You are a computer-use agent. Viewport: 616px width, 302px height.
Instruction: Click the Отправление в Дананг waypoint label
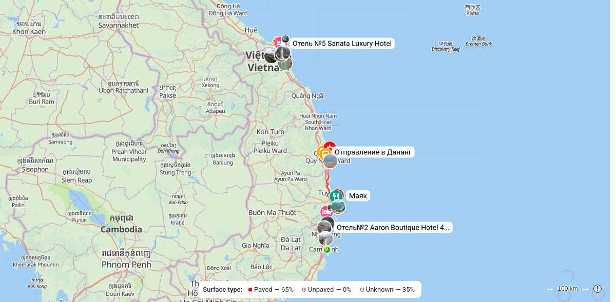click(374, 152)
